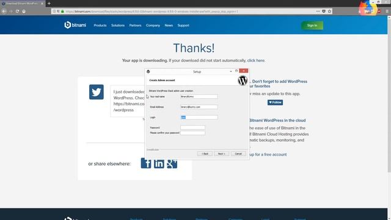Open the Company menu
391x220 pixels.
(153, 25)
